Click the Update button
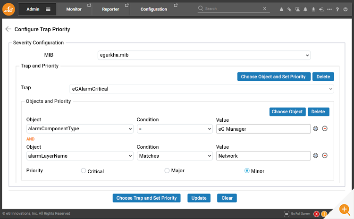 pos(199,198)
